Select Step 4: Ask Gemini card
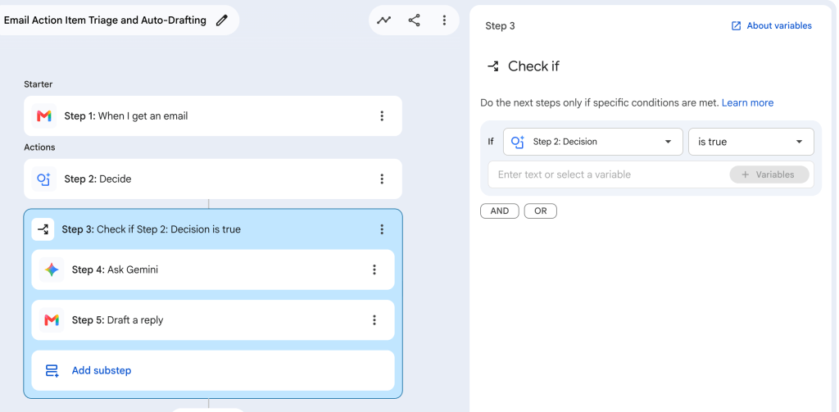This screenshot has height=412, width=839. (212, 270)
